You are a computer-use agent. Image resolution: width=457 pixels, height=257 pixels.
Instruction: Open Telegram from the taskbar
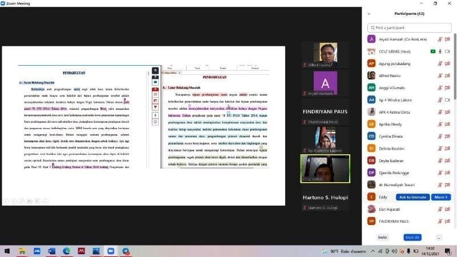pyautogui.click(x=125, y=251)
